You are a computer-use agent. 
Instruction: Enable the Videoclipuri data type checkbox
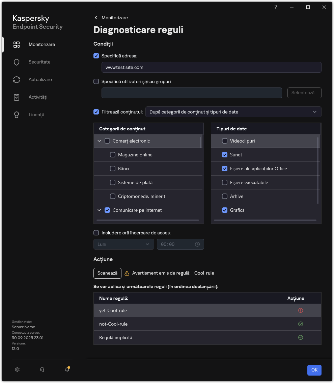click(x=225, y=141)
